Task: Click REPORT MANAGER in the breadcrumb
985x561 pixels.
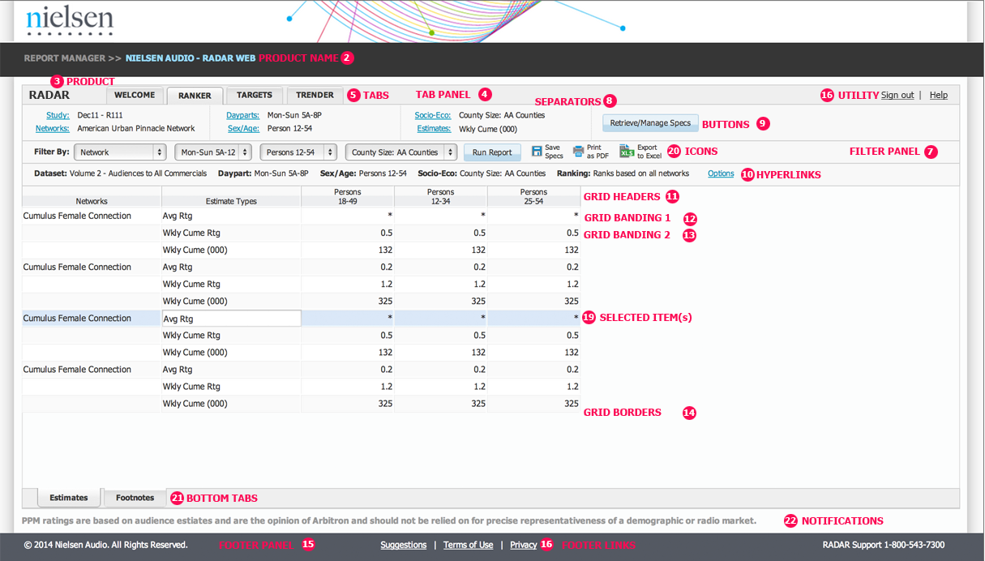Action: pyautogui.click(x=65, y=58)
